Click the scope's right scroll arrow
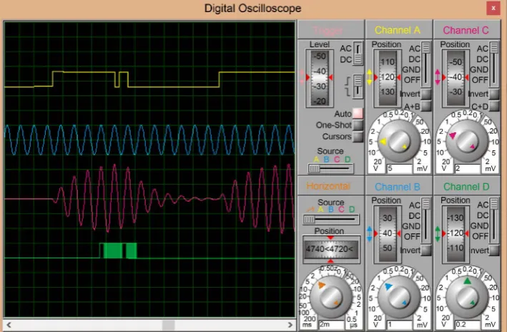This screenshot has height=332, width=507. pos(290,325)
